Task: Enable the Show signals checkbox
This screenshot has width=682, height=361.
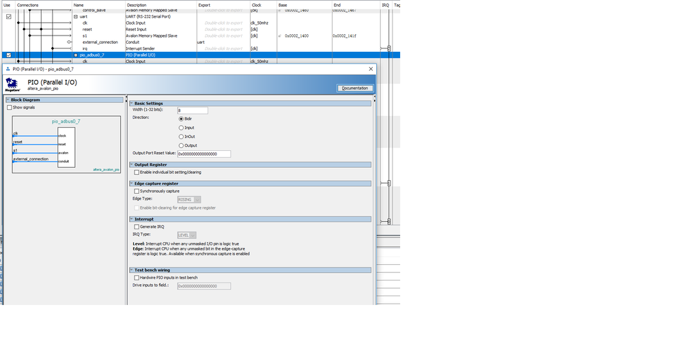Action: click(x=9, y=107)
